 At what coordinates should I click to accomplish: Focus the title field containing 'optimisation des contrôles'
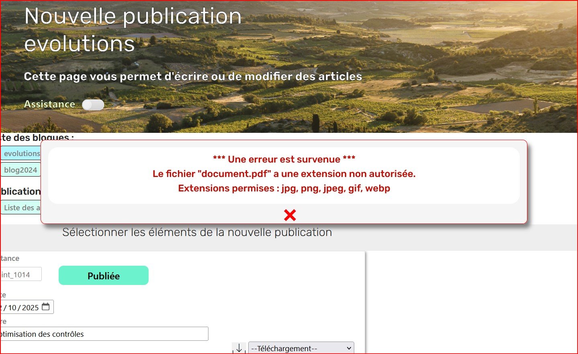[x=104, y=334]
